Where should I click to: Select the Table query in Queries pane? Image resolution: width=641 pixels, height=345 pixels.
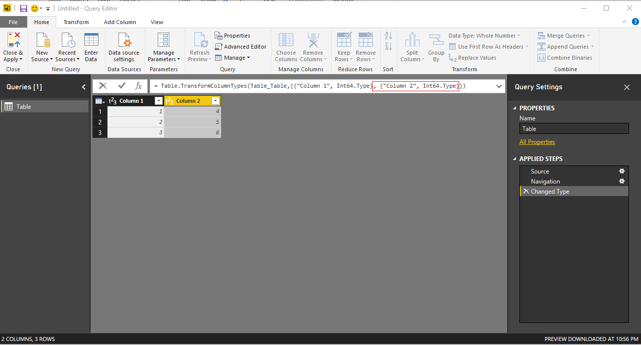(x=45, y=106)
